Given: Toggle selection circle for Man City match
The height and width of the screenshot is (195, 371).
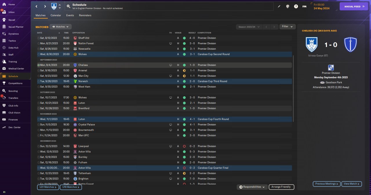Looking at the screenshot, I should pos(39,76).
